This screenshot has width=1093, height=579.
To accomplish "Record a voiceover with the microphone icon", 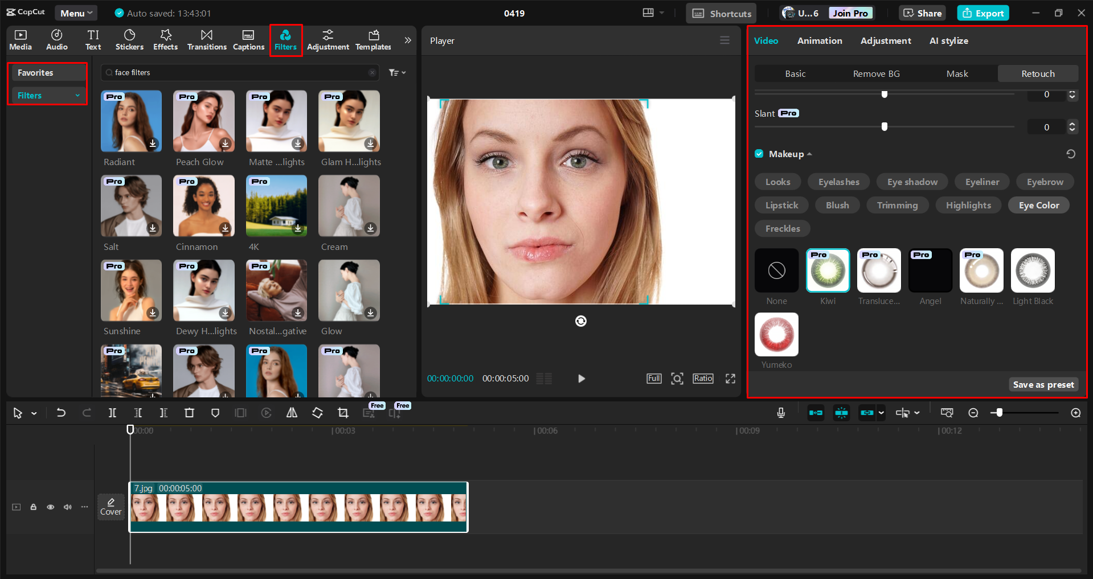I will coord(781,413).
